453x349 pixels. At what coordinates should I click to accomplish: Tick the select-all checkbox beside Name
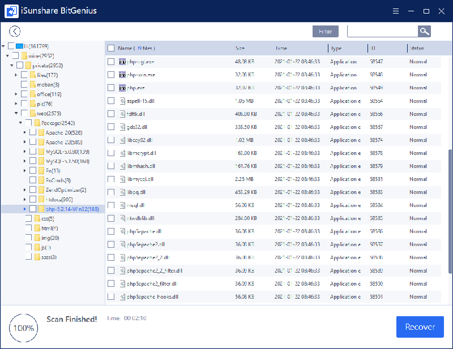111,48
